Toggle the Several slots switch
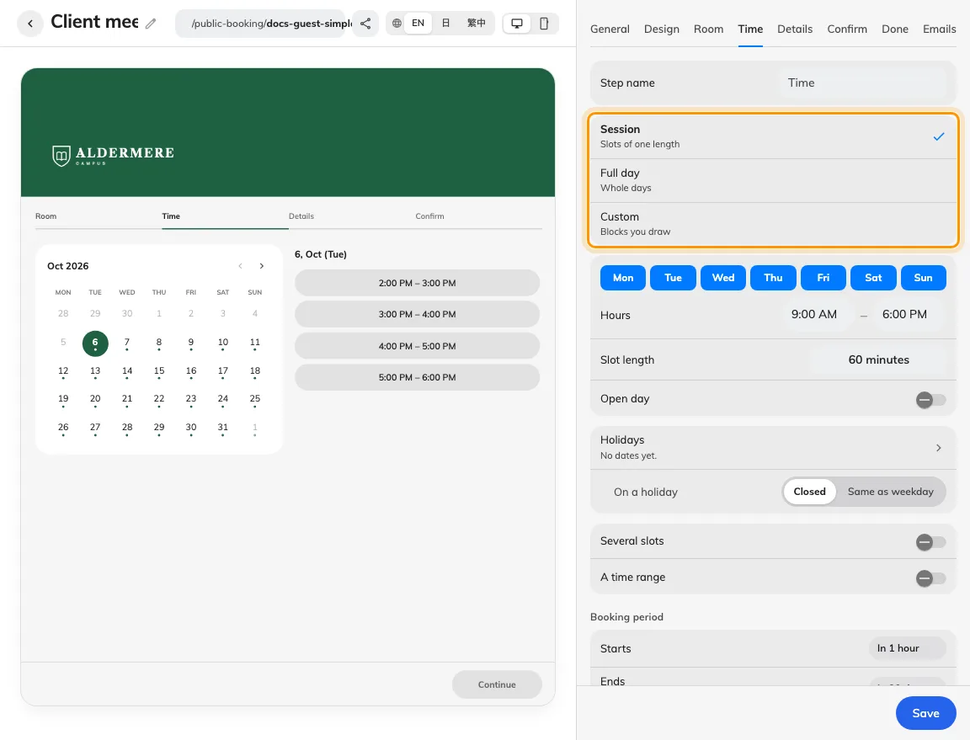Viewport: 970px width, 740px height. pos(930,542)
